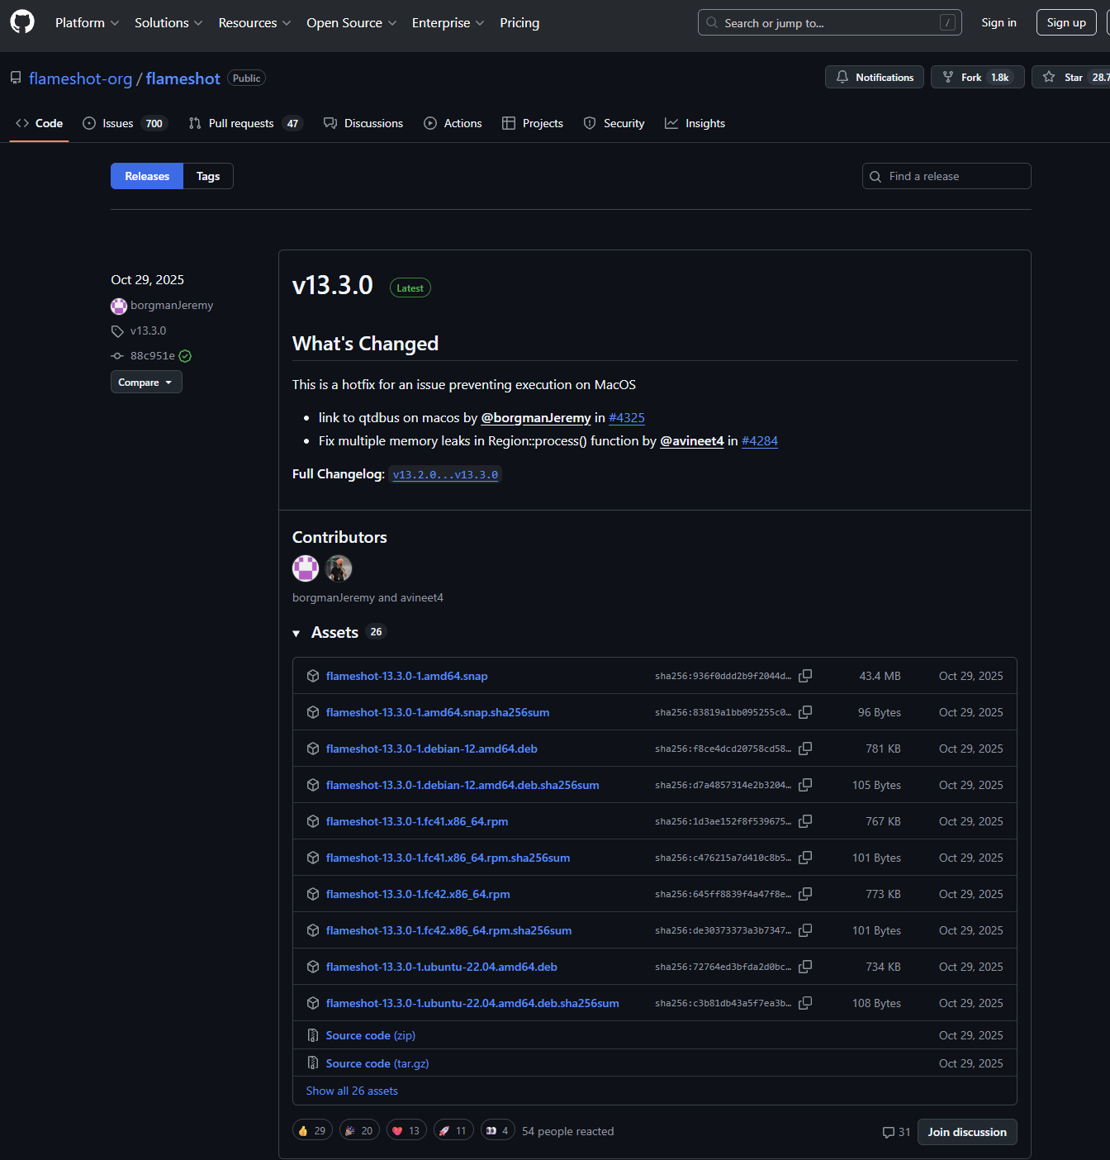Toggle the thumbs up reaction
This screenshot has width=1110, height=1160.
[x=312, y=1130]
